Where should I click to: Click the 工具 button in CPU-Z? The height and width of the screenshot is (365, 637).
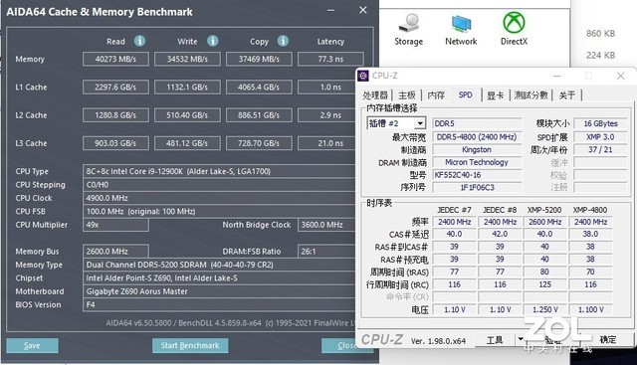click(495, 339)
